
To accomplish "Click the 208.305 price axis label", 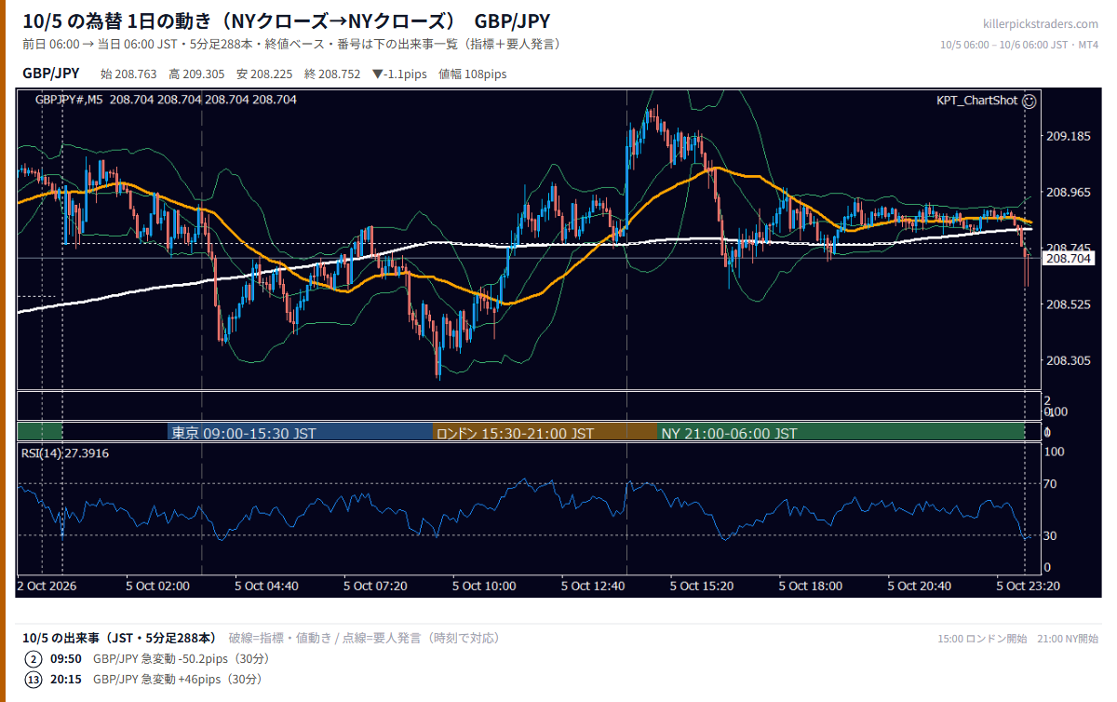I will point(1068,360).
